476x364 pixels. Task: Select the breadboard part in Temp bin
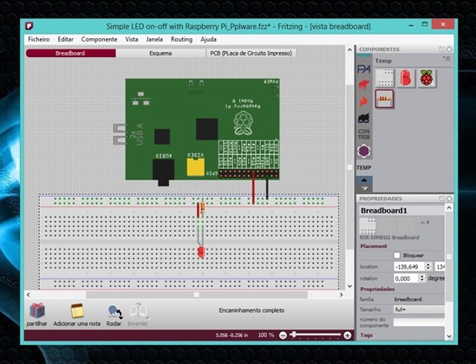pos(385,78)
